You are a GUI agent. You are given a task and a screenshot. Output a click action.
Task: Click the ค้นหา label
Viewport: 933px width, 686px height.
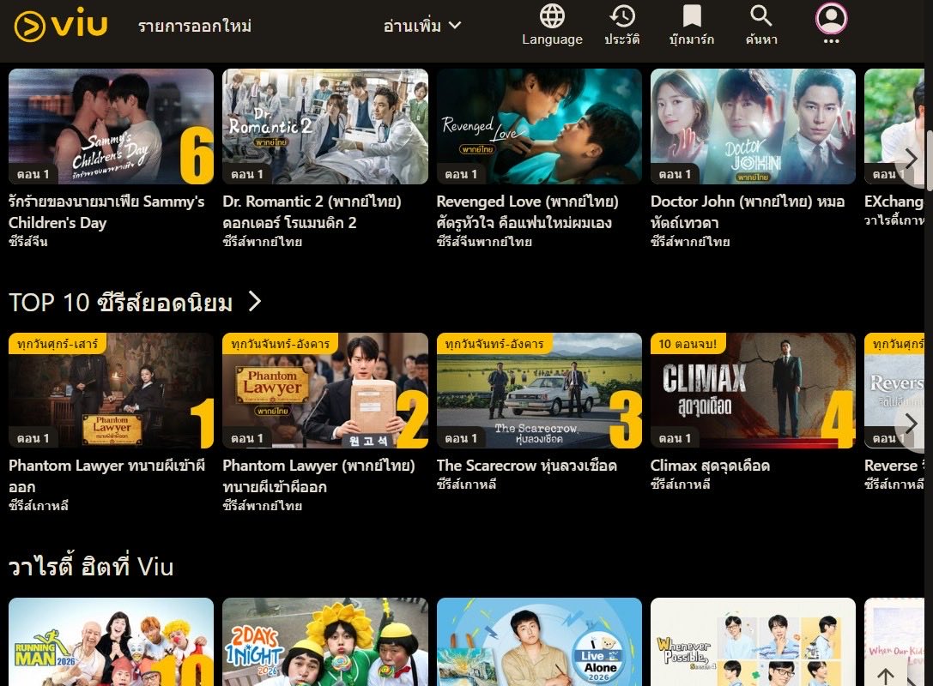coord(761,39)
